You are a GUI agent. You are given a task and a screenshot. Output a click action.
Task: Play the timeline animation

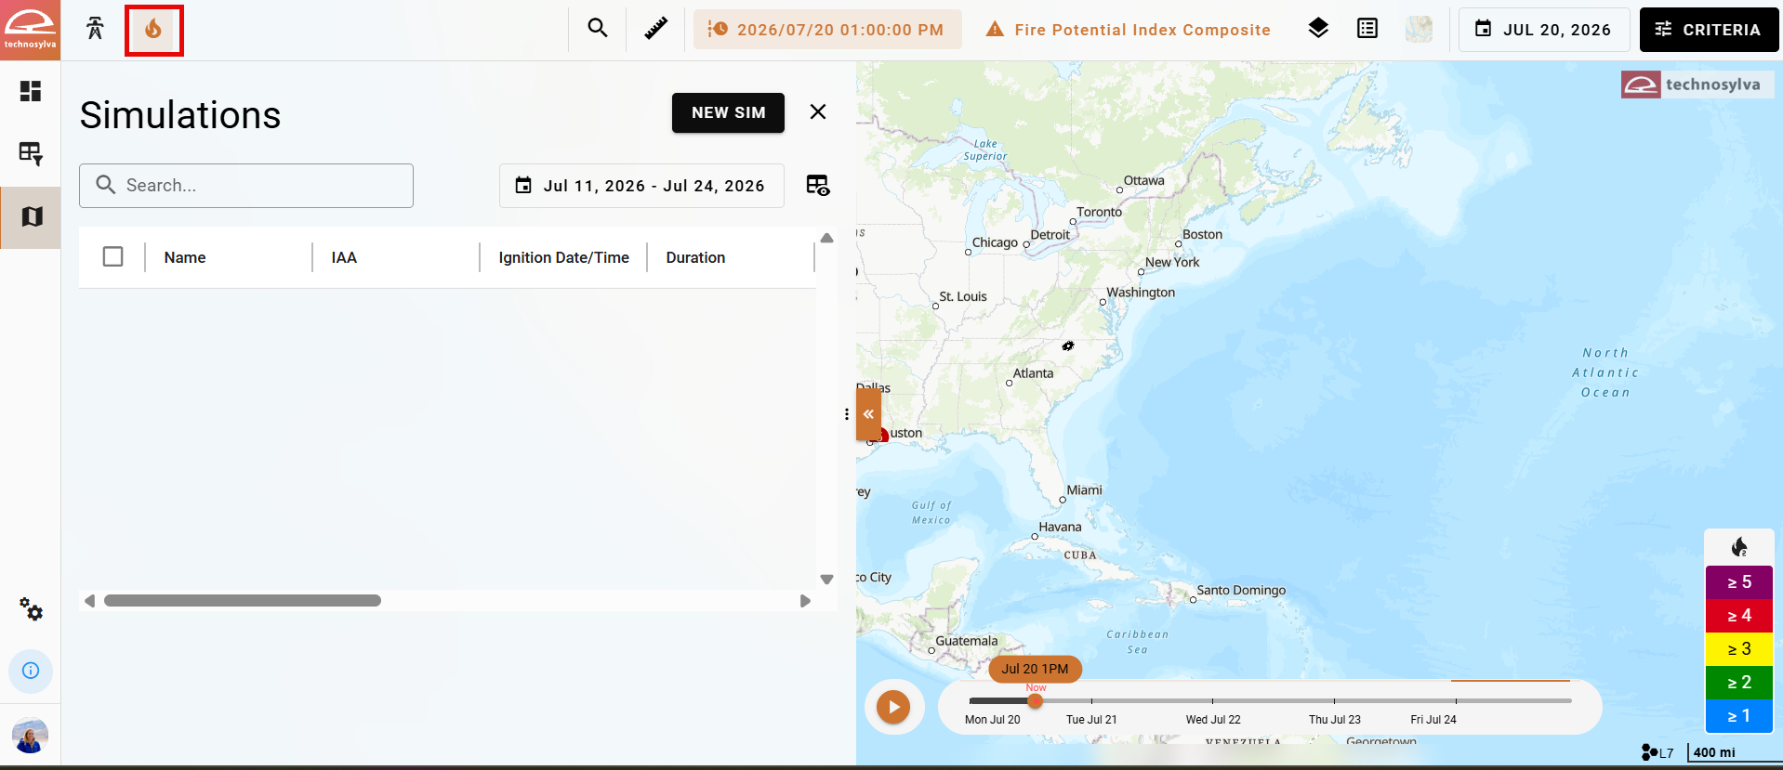(x=893, y=707)
